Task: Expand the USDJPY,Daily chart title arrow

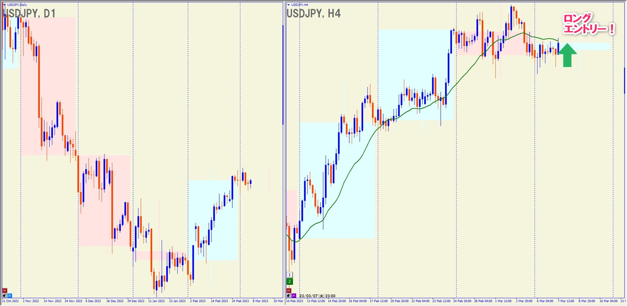Action: [x=4, y=5]
